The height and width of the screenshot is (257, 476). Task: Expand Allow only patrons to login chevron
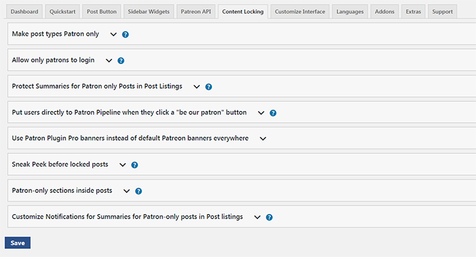tap(109, 61)
